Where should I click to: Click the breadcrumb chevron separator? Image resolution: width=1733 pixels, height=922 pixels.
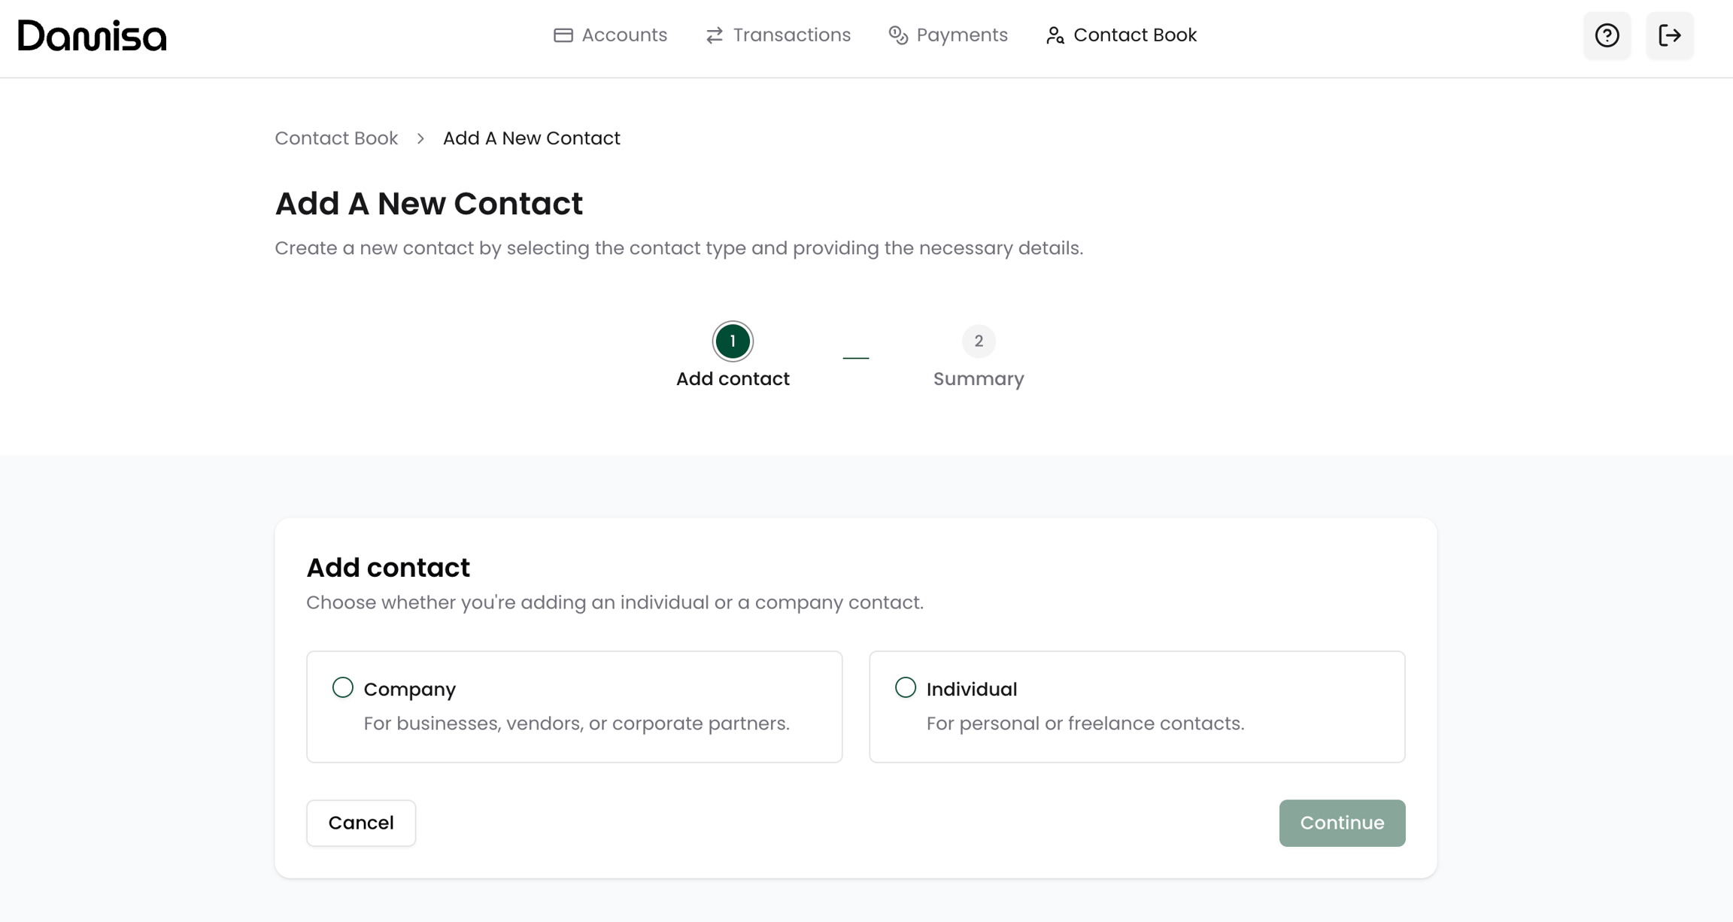pos(420,138)
